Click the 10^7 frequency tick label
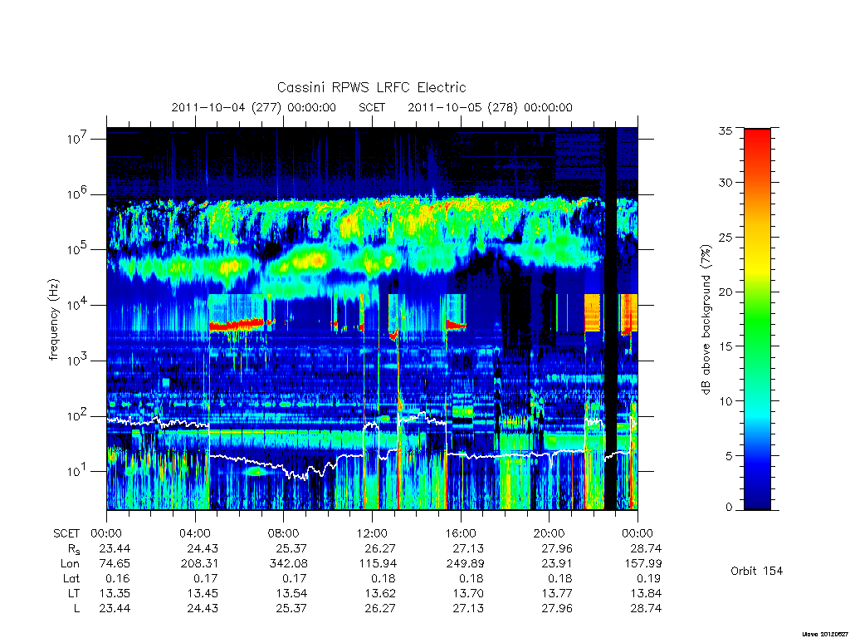The image size is (850, 638). 77,139
